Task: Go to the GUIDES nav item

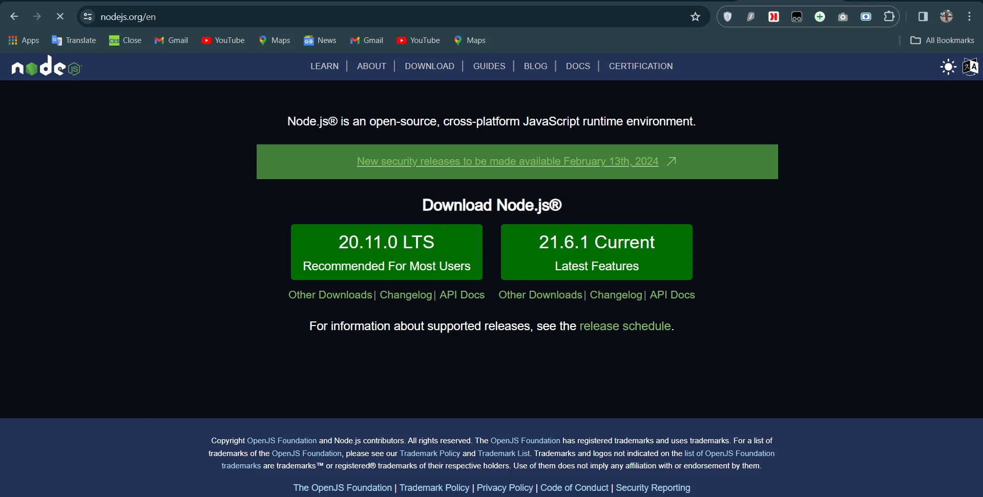Action: [x=489, y=66]
